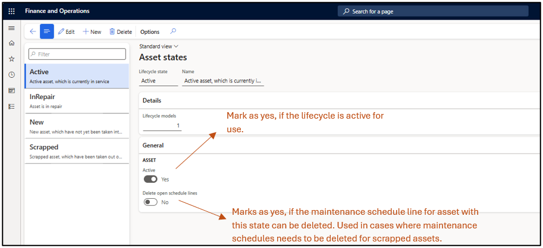This screenshot has height=248, width=543.
Task: Expand the navigation pane hamburger menu
Action: coord(11,28)
